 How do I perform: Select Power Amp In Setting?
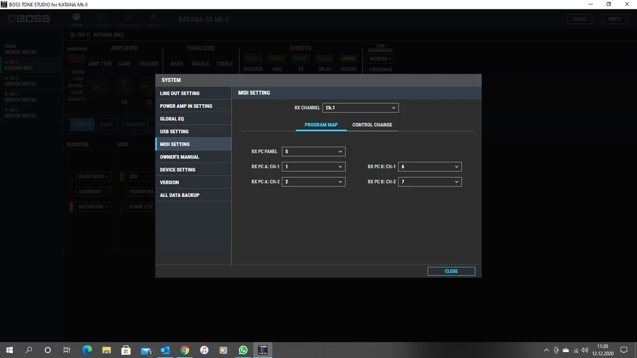[x=194, y=106]
